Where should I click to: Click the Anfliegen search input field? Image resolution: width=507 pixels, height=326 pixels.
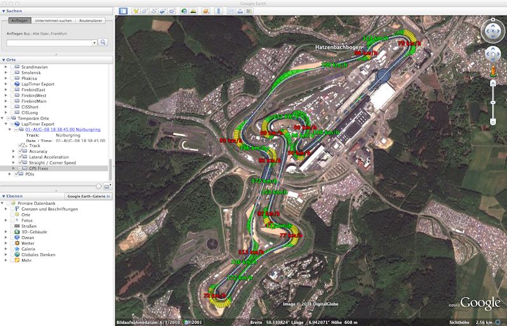[50, 42]
